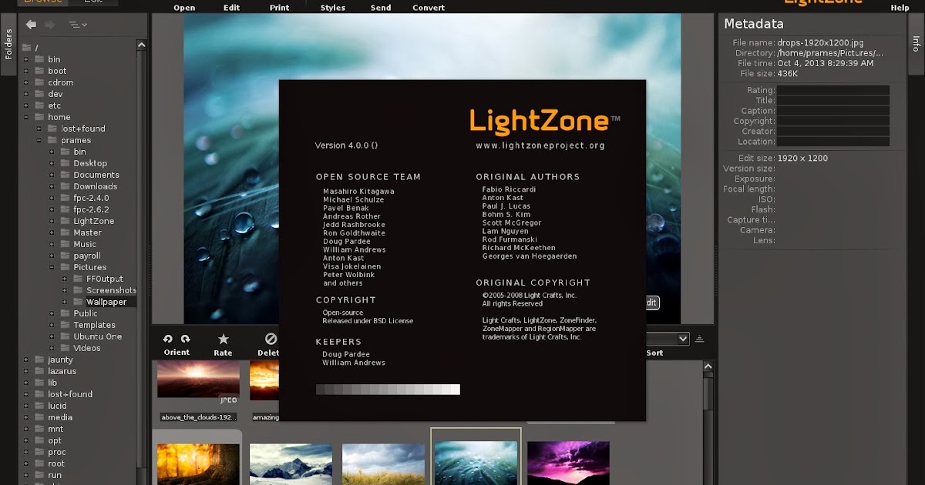This screenshot has width=925, height=485.
Task: Rotate image left with Orient icon
Action: [168, 339]
